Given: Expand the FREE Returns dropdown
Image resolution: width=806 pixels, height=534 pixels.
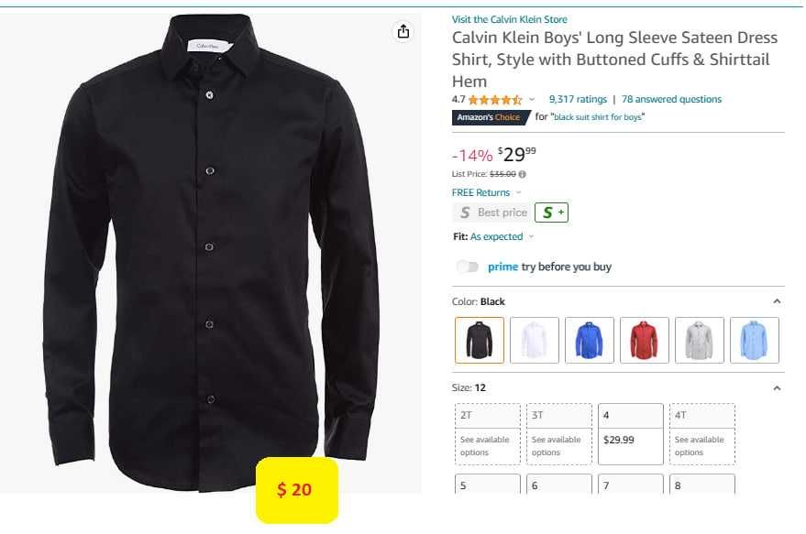Looking at the screenshot, I should [518, 193].
